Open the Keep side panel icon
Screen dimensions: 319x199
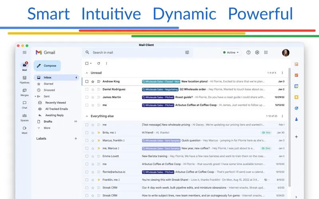(296, 97)
